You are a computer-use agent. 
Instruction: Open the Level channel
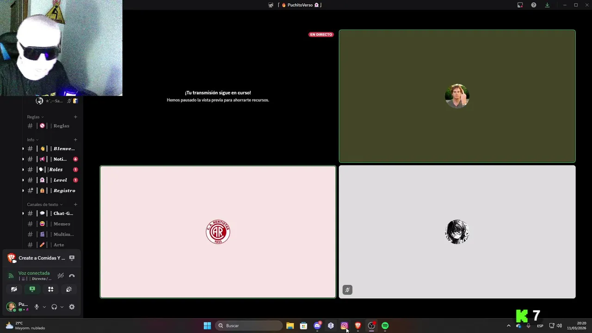(52, 180)
